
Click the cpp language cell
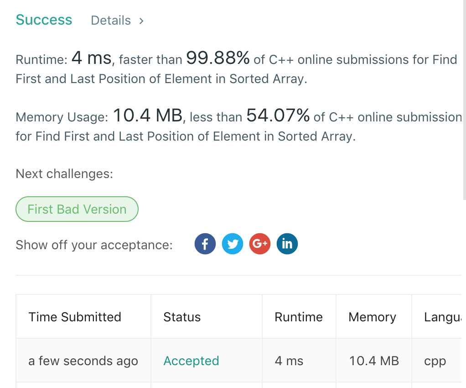click(435, 361)
